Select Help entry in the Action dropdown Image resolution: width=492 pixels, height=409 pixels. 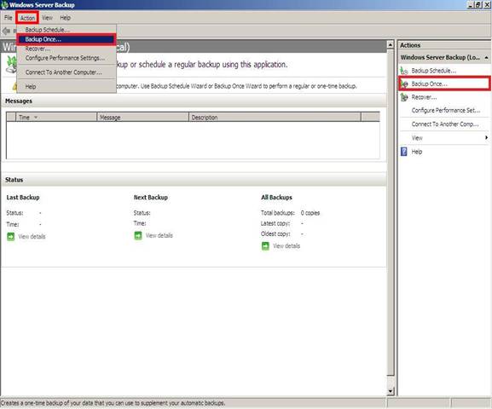(67, 87)
